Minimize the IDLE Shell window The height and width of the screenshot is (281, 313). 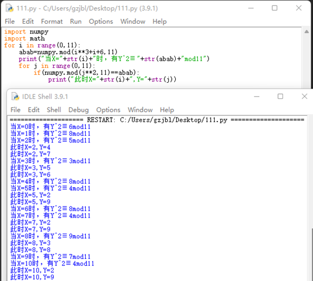pos(257,97)
